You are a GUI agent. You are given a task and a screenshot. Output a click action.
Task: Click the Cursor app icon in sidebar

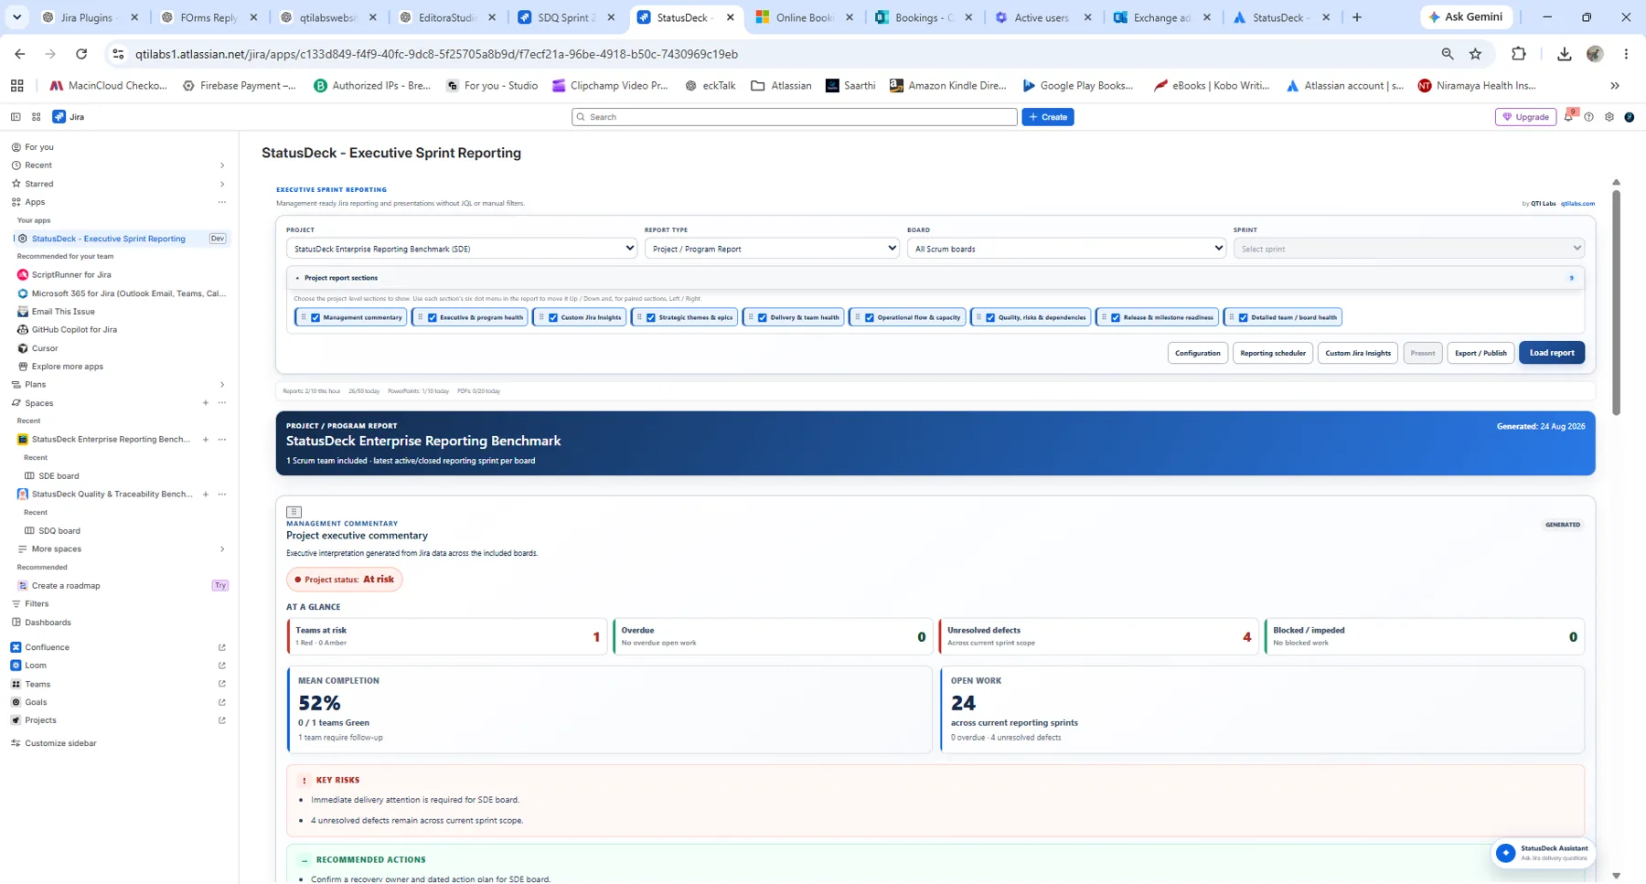pos(23,348)
